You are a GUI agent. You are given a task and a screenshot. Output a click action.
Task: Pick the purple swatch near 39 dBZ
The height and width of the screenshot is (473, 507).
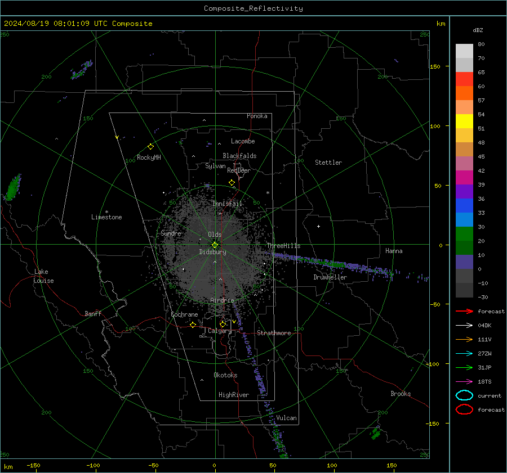pos(464,192)
